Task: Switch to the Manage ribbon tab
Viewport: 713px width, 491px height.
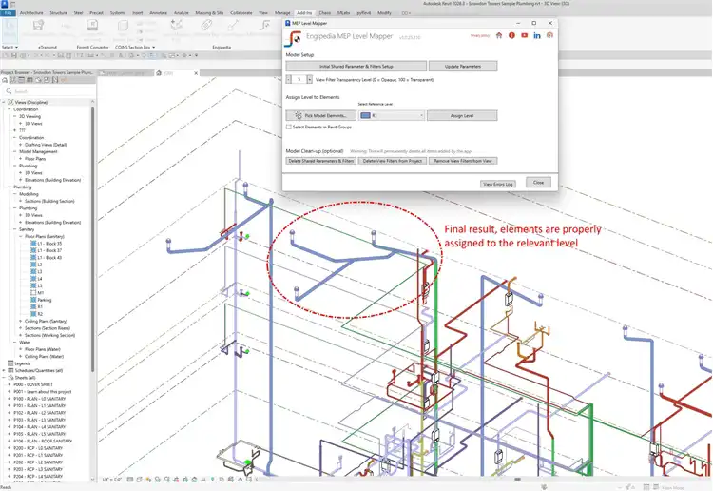Action: point(282,12)
